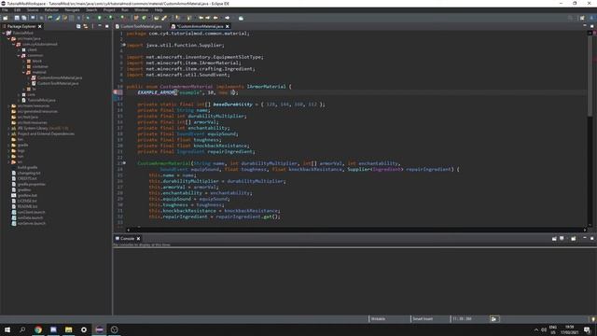Click the Back navigation arrow in toolbar
Screen dimensions: 597x336
click(x=215, y=18)
